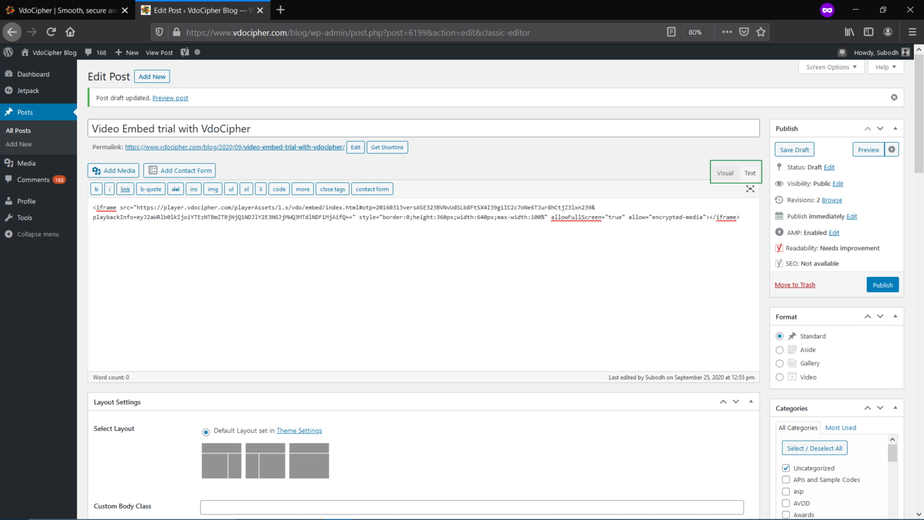924x520 pixels.
Task: Open Media in sidebar menu
Action: [26, 163]
